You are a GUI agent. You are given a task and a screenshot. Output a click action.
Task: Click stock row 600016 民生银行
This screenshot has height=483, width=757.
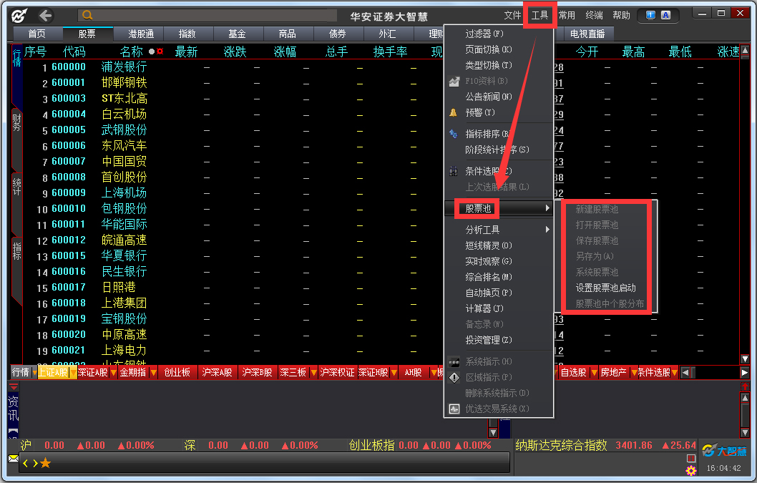point(234,271)
